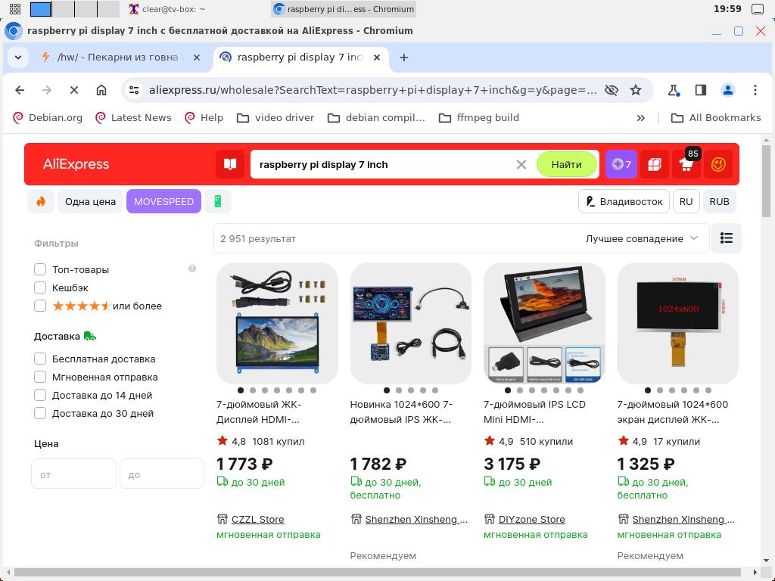This screenshot has width=775, height=581.
Task: Switch to list view layout icon
Action: coord(726,238)
